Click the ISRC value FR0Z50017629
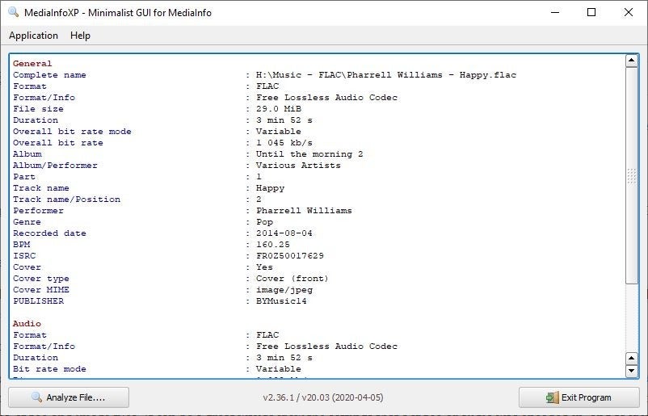Viewport: 648px width, 416px height. [289, 256]
